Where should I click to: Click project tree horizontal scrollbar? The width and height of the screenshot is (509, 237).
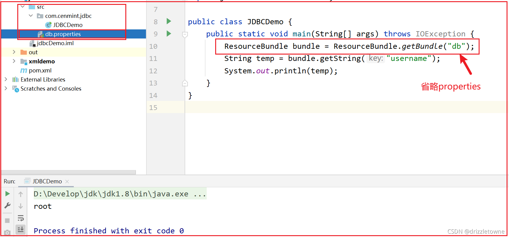[69, 172]
